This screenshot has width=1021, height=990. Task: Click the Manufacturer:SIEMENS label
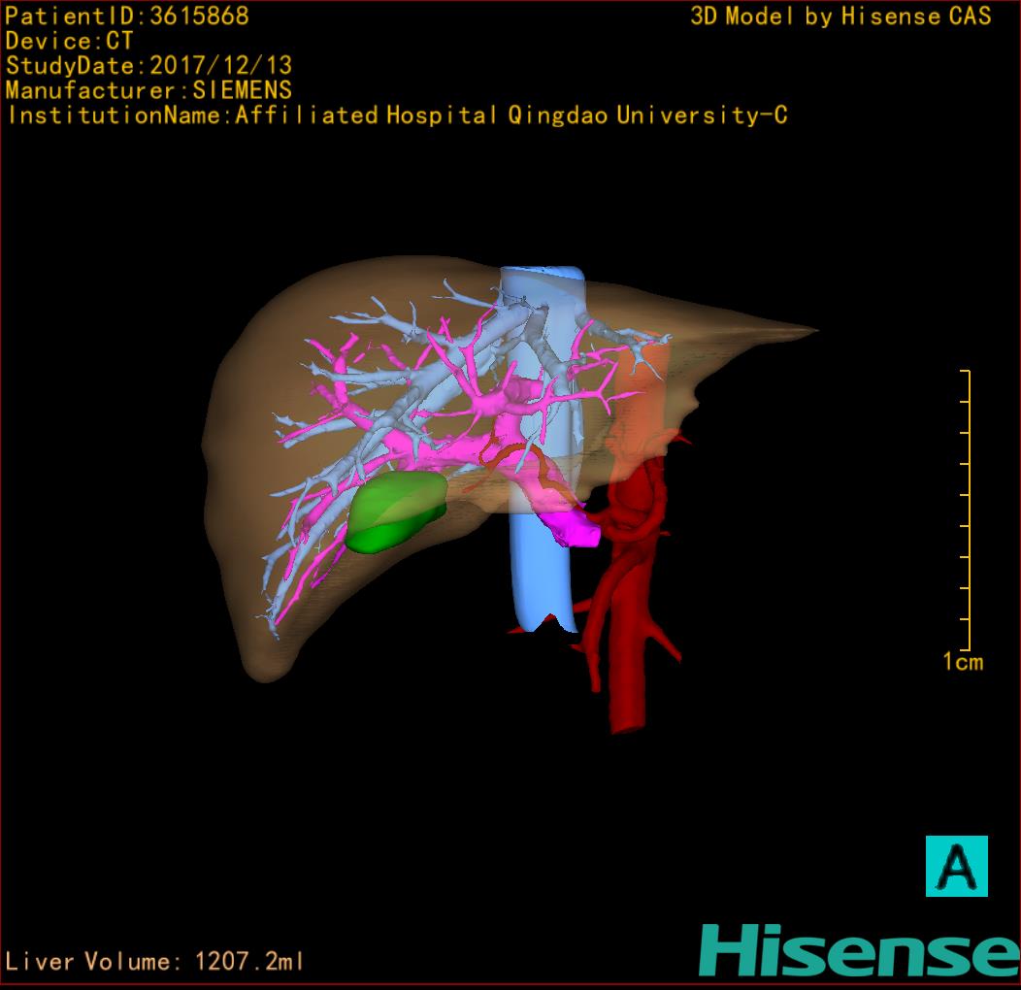point(148,90)
